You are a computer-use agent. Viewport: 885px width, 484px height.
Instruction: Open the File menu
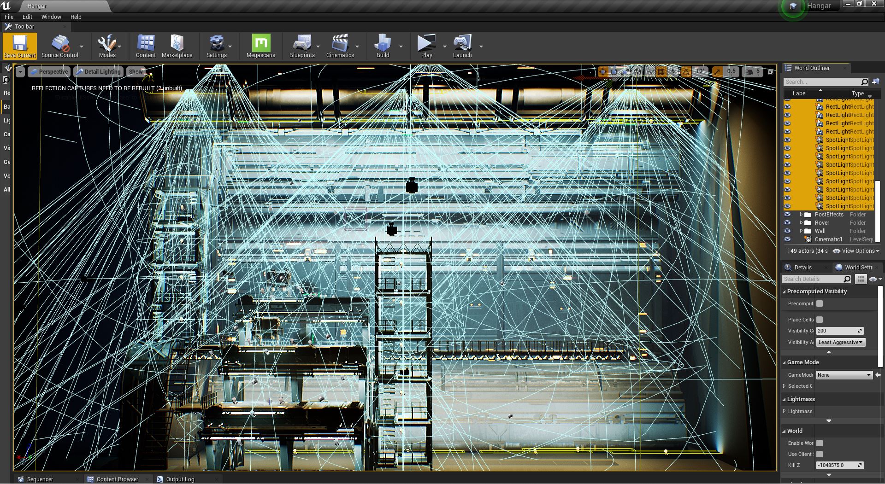coord(9,17)
